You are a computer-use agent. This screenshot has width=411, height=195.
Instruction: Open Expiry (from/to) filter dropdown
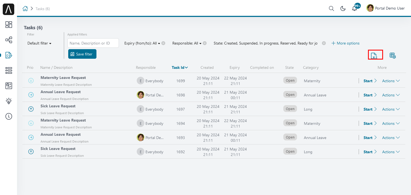tap(142, 43)
